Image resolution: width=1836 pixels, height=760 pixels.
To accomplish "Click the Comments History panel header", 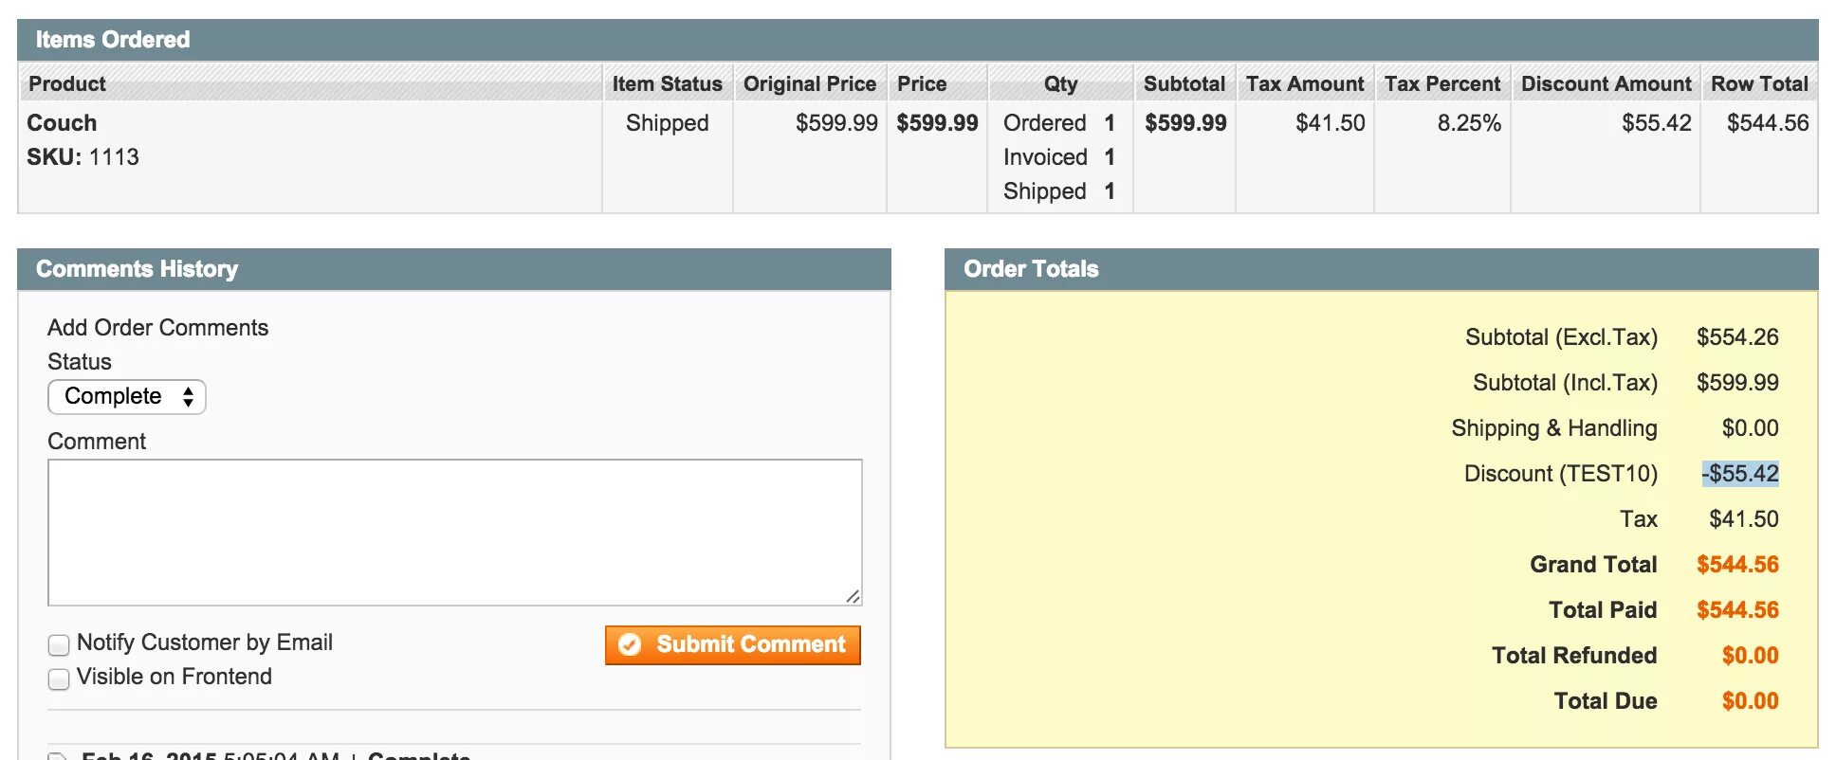I will coord(137,269).
